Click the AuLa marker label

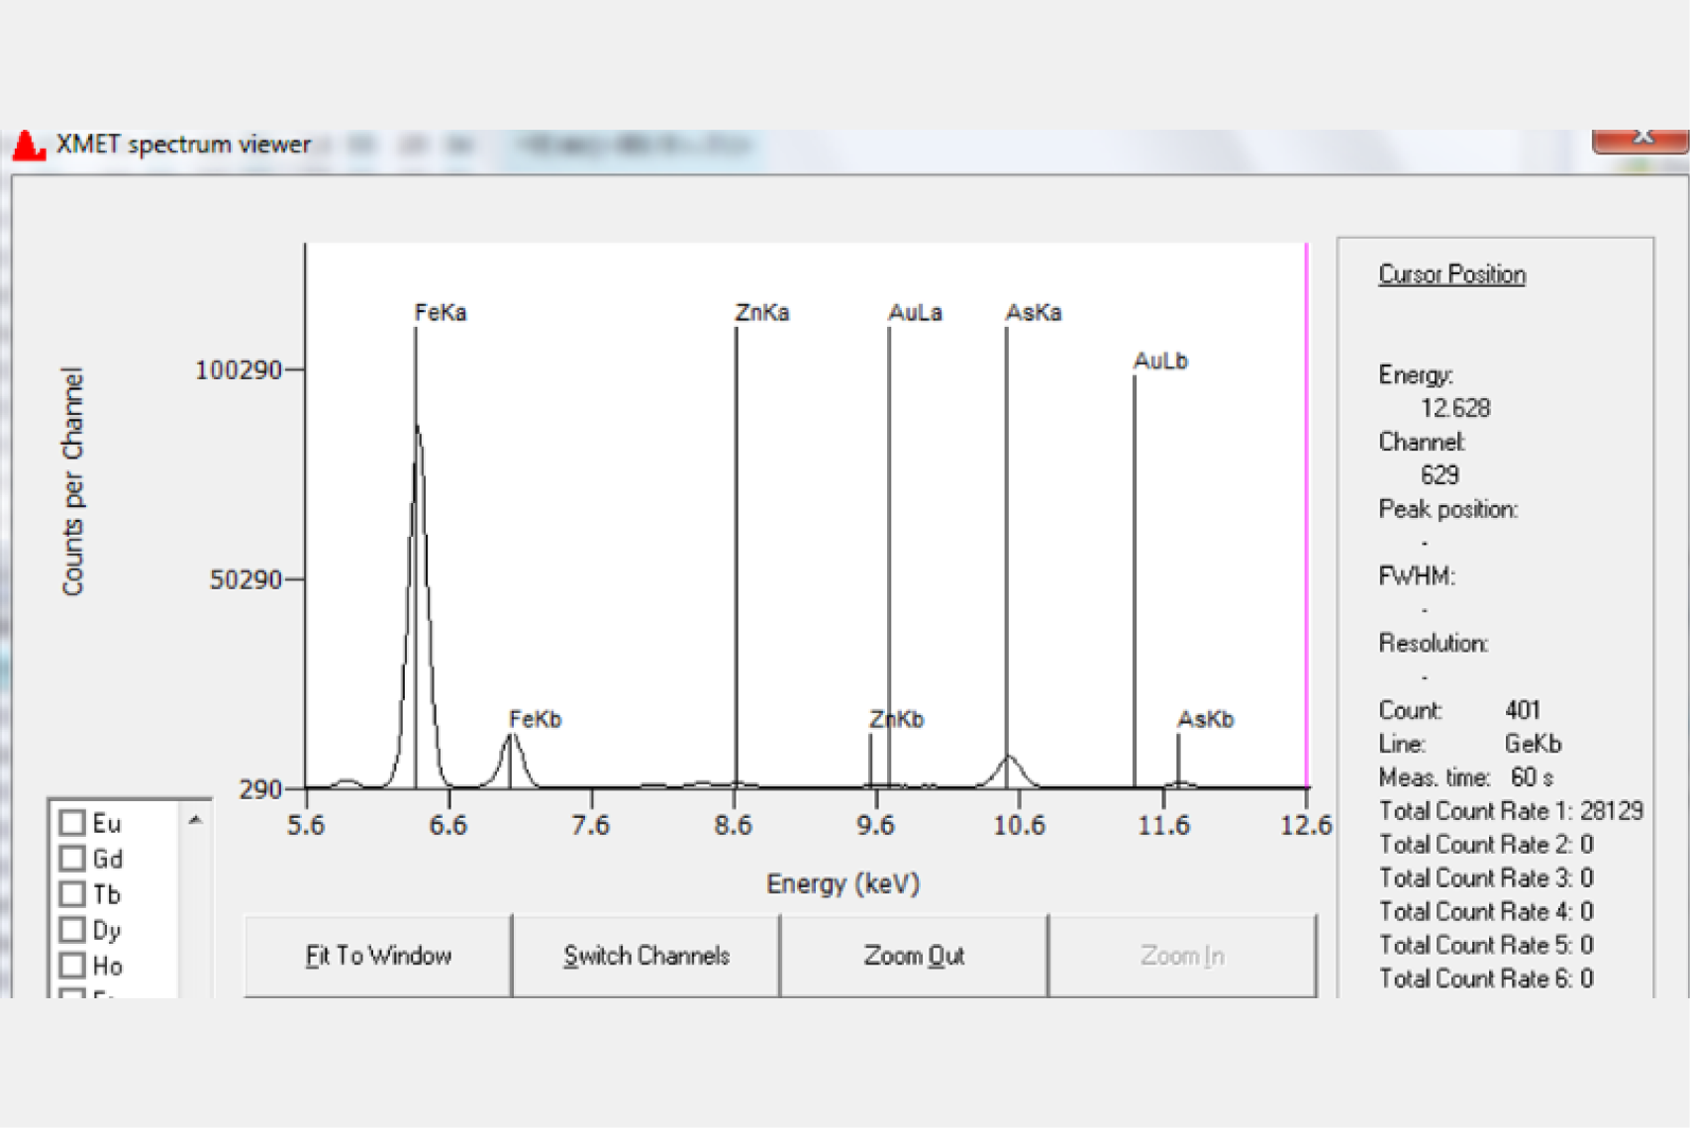(915, 313)
